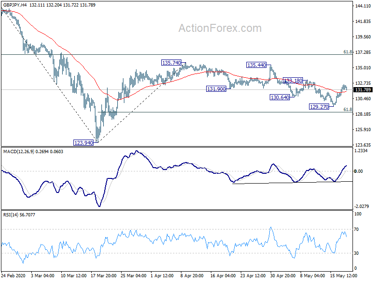Click the current price tag 131.789
This screenshot has width=374, height=281.
[x=363, y=90]
